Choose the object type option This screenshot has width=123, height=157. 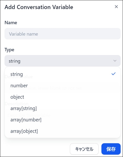pyautogui.click(x=63, y=97)
